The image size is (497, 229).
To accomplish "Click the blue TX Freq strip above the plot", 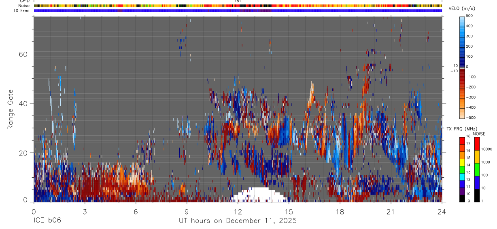I will pyautogui.click(x=238, y=11).
